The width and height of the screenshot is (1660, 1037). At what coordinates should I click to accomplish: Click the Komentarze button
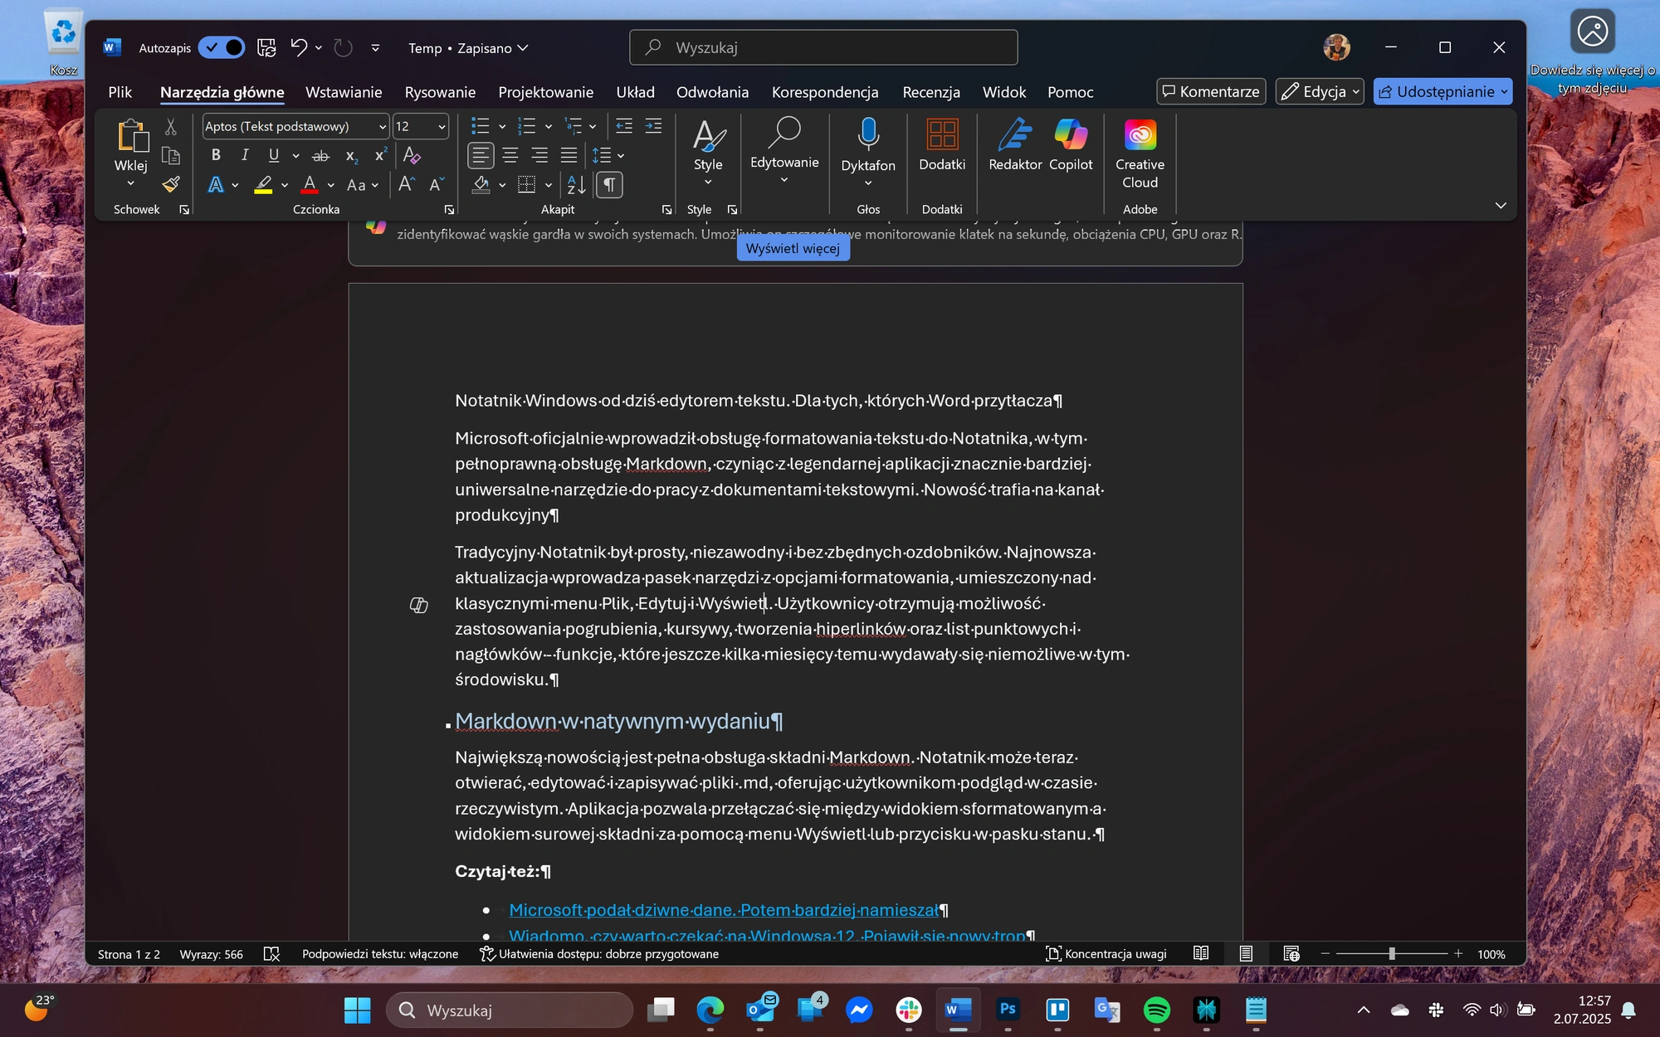point(1211,91)
